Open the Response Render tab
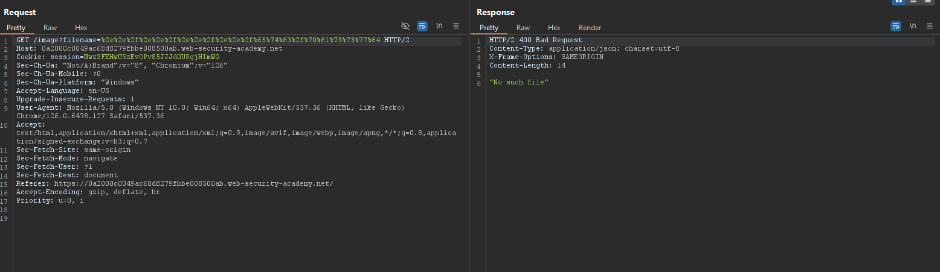The width and height of the screenshot is (940, 272). [x=590, y=28]
